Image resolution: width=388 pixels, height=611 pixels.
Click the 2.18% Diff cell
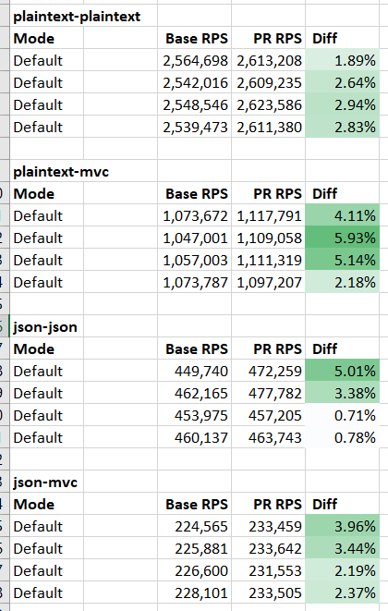point(342,282)
